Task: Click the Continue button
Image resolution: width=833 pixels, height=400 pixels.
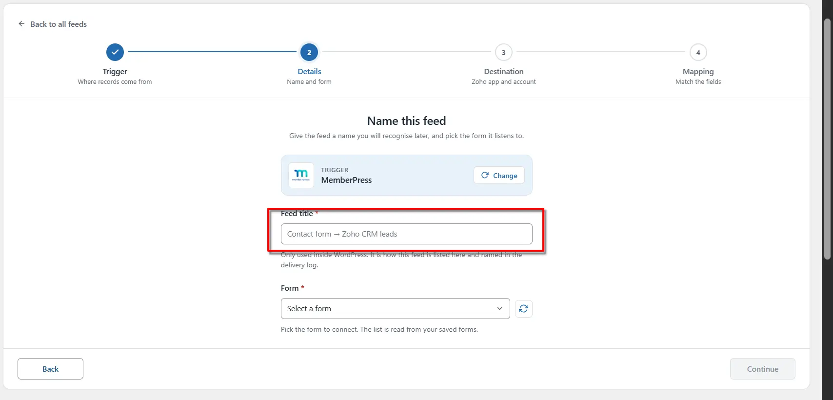Action: pos(763,369)
